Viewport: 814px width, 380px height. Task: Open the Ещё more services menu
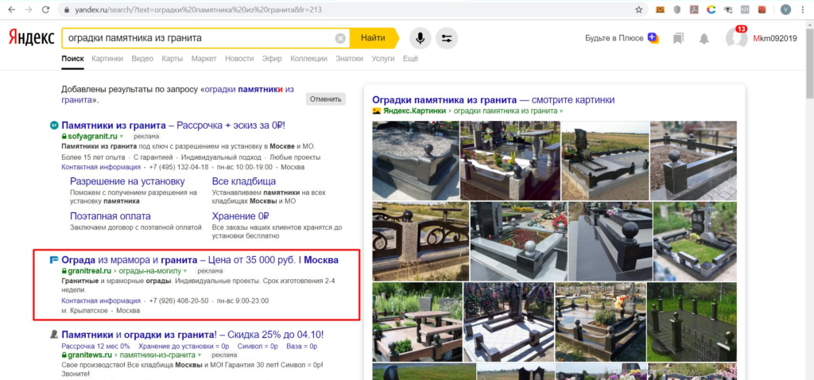pyautogui.click(x=410, y=59)
